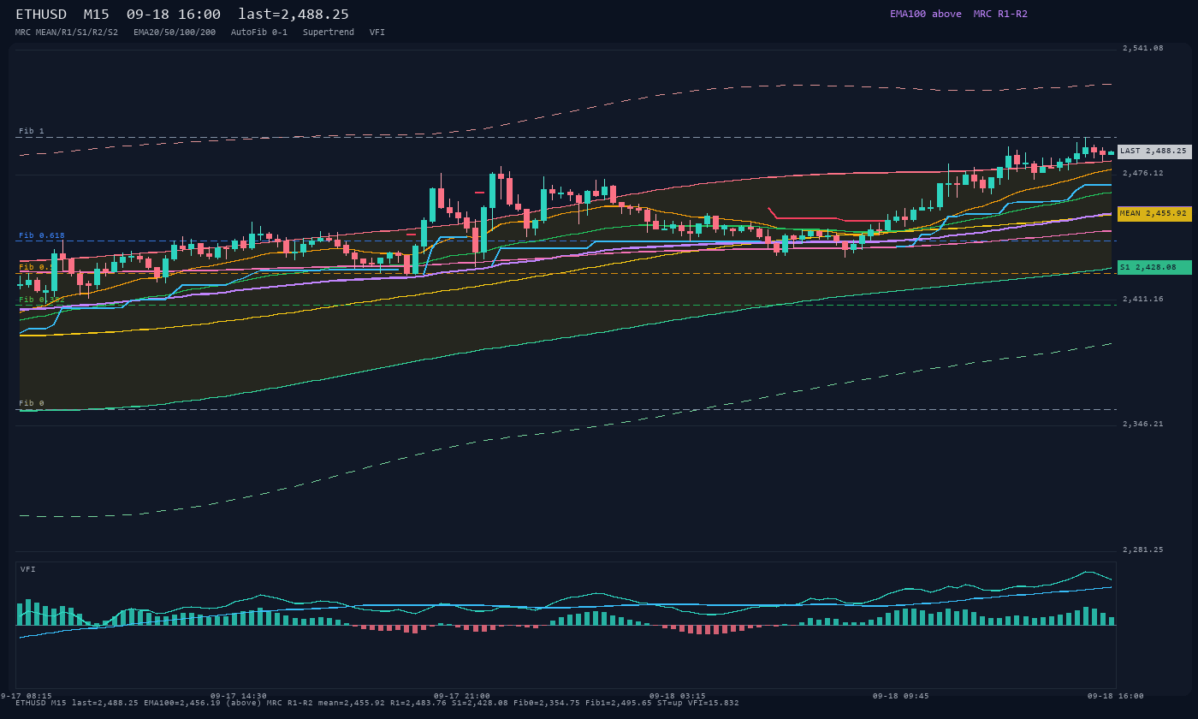Click the 09-18 09:45 time axis label

coord(901,696)
